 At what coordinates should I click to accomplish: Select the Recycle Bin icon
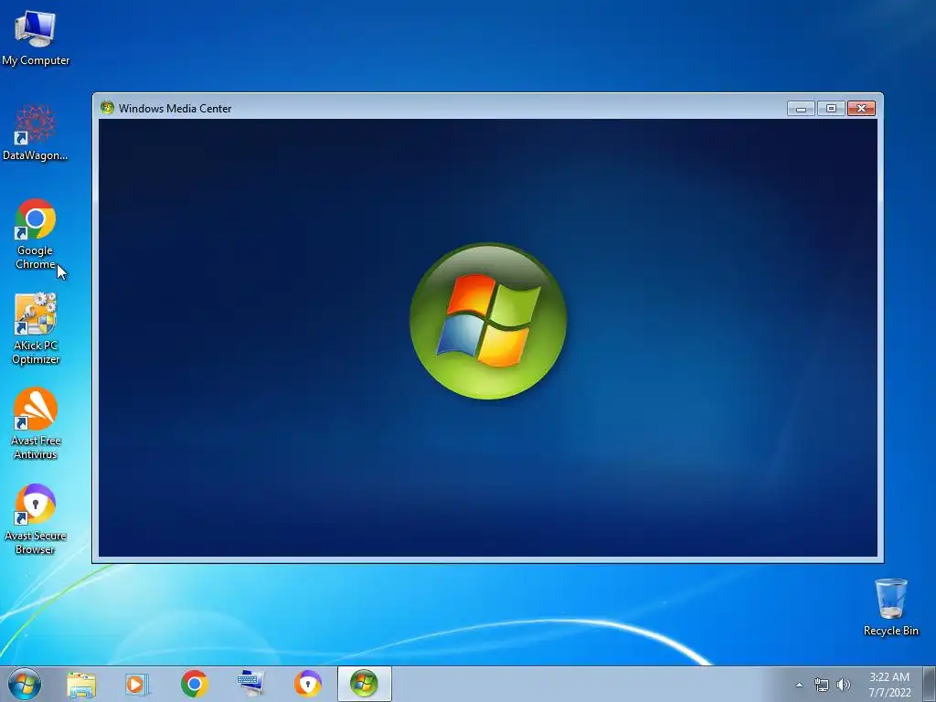[890, 607]
